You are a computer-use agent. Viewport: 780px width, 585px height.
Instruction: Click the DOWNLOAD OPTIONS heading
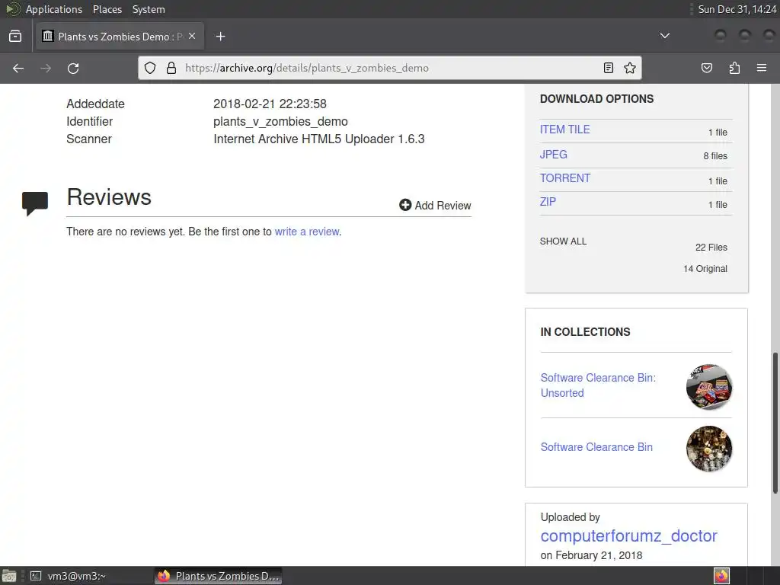[596, 98]
